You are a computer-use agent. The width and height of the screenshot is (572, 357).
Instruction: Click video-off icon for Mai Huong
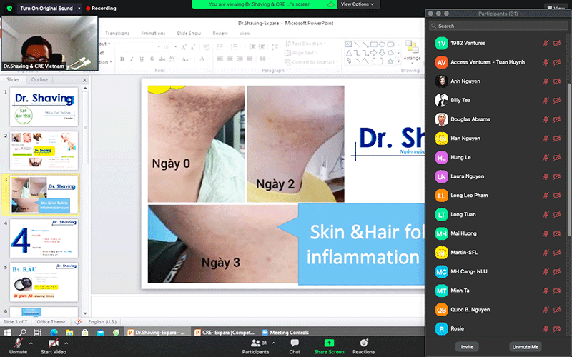coord(557,233)
